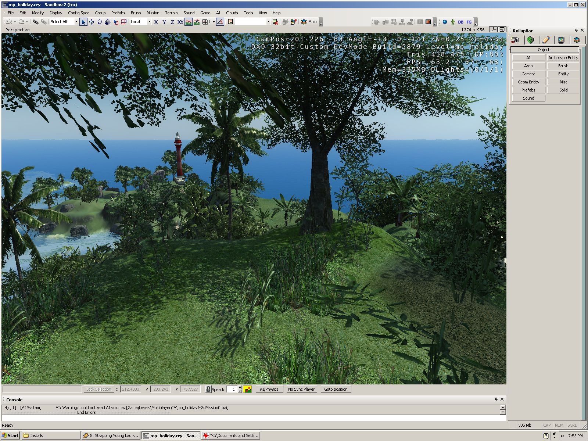Click the console input line

click(254, 418)
